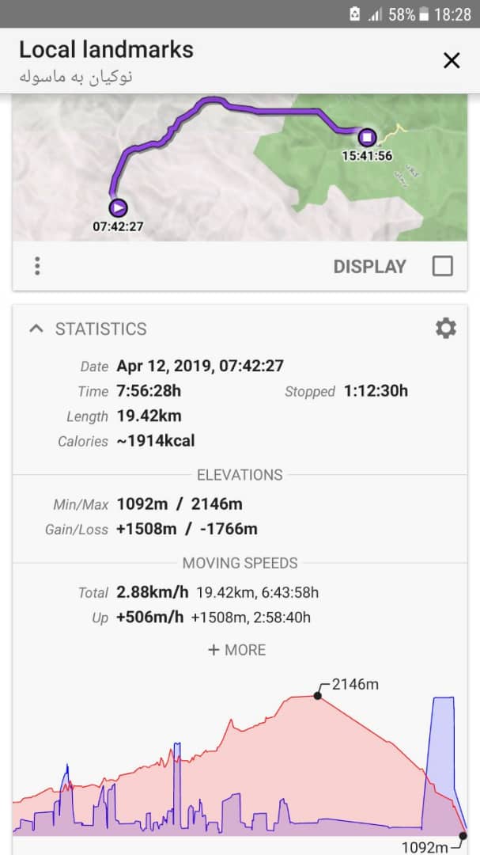
Task: Tap the Local landmarks title
Action: pos(106,49)
